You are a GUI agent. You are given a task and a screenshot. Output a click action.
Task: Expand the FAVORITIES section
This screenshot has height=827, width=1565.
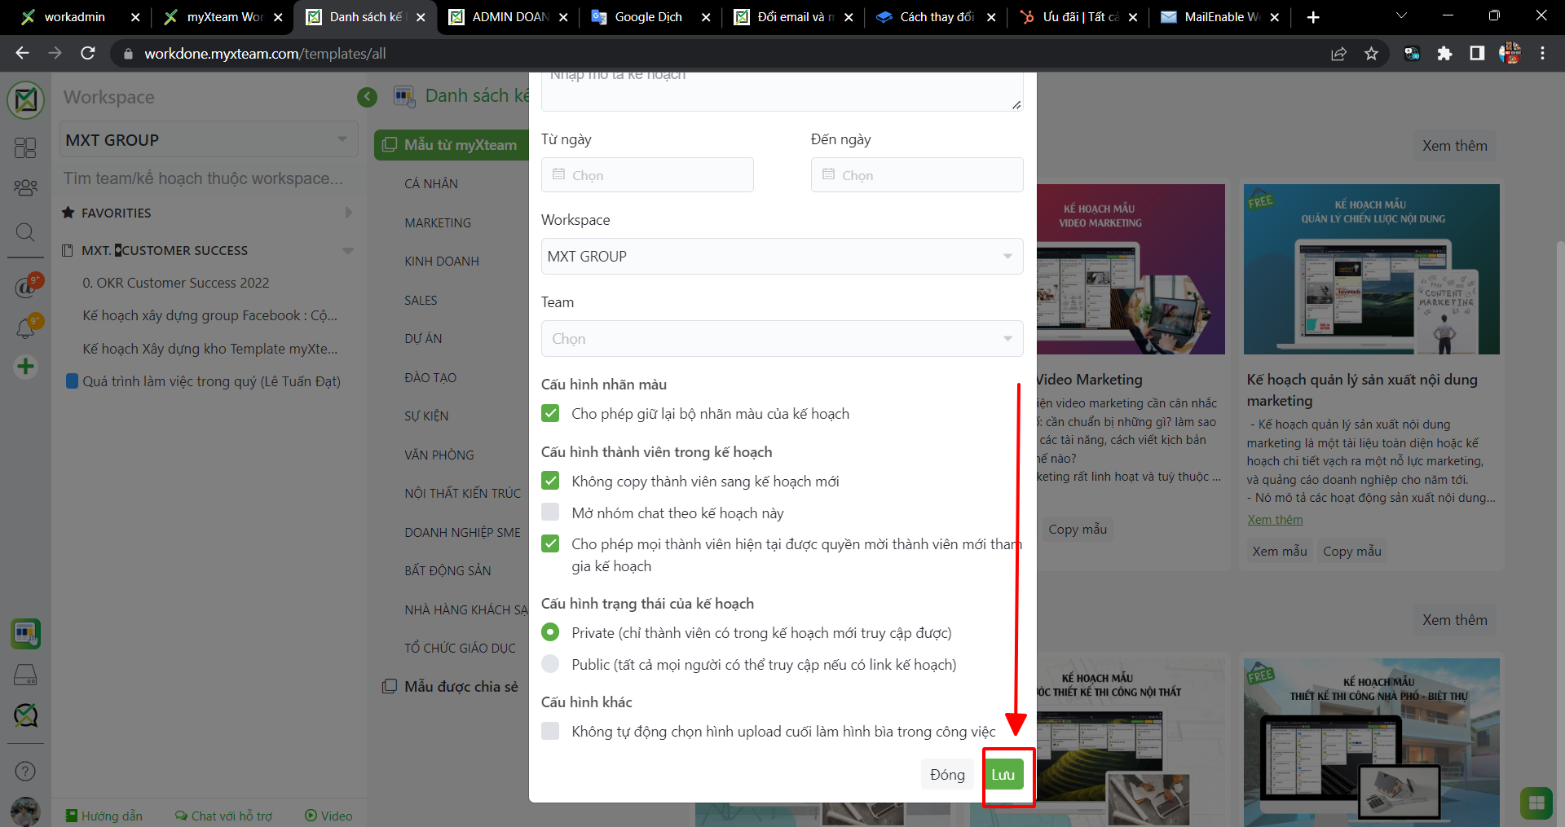pyautogui.click(x=348, y=213)
